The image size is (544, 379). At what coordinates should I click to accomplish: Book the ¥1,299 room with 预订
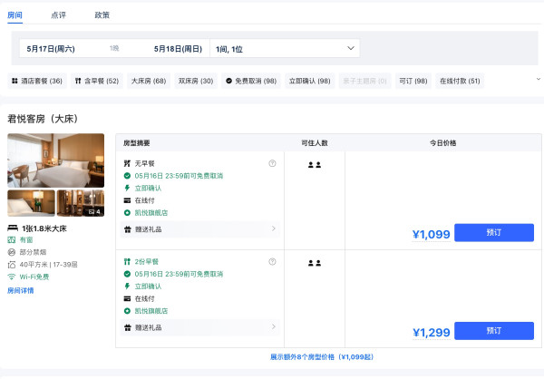pyautogui.click(x=494, y=331)
